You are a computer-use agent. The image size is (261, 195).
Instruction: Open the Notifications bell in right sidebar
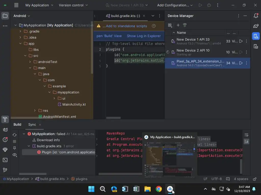pos(256,16)
